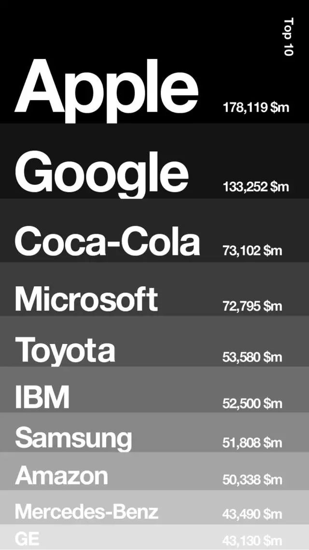Open the Coca-Cola brand entry

pos(107,241)
